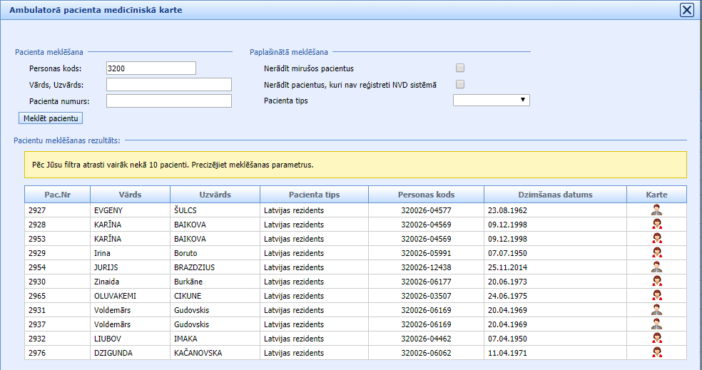
Task: Focus the 'Vārds, Uzvārds' text field
Action: [x=169, y=85]
